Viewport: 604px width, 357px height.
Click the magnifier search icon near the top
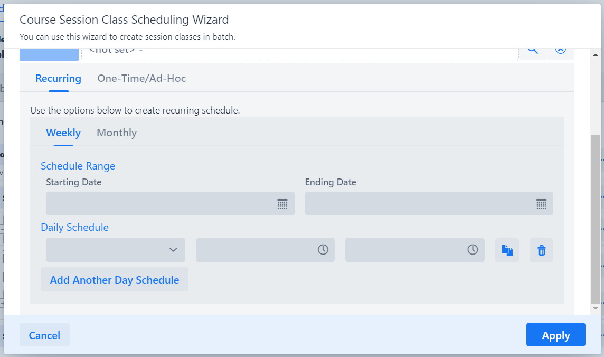533,51
